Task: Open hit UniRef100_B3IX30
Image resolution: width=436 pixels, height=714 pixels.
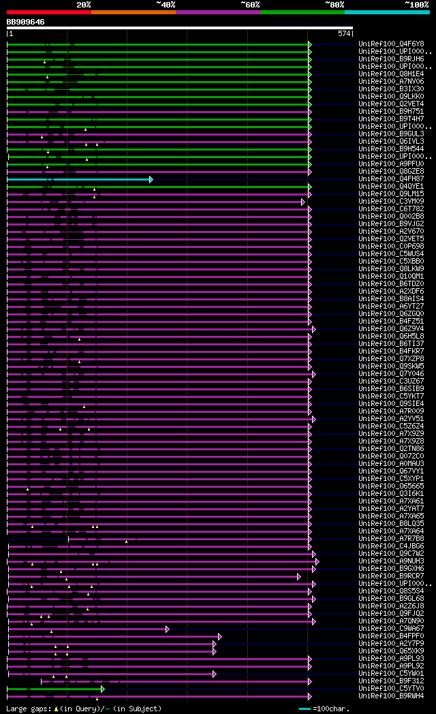Action: coord(391,89)
